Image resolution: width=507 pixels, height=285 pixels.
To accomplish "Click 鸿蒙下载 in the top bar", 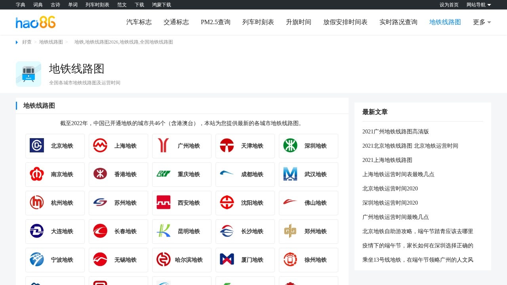I will 162,5.
